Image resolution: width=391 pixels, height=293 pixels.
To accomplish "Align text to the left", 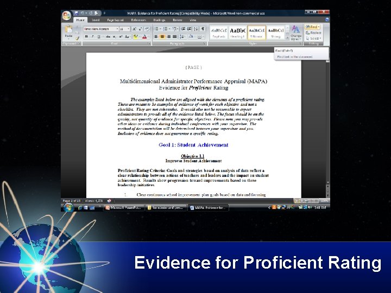I will (156, 37).
